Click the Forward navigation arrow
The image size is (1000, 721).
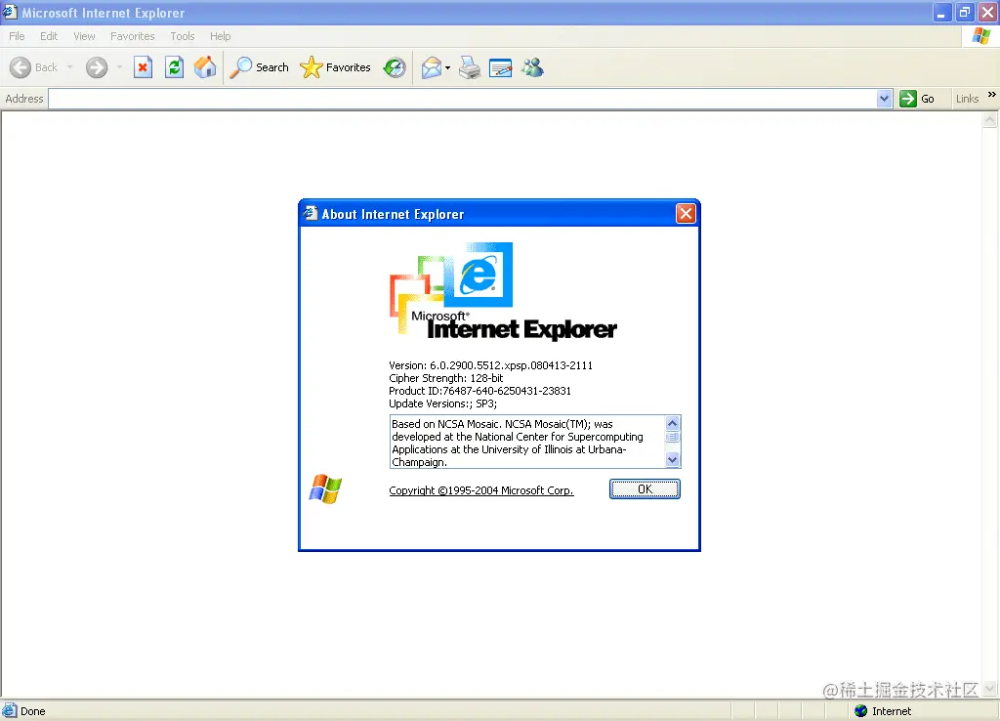(x=97, y=67)
